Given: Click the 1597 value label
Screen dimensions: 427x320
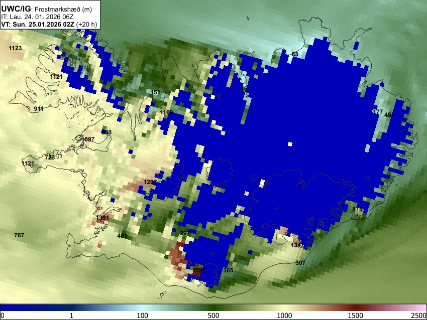Looking at the screenshot, I should pos(199,270).
